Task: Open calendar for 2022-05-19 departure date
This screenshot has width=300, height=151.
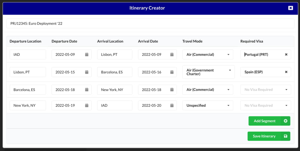Action: point(87,105)
